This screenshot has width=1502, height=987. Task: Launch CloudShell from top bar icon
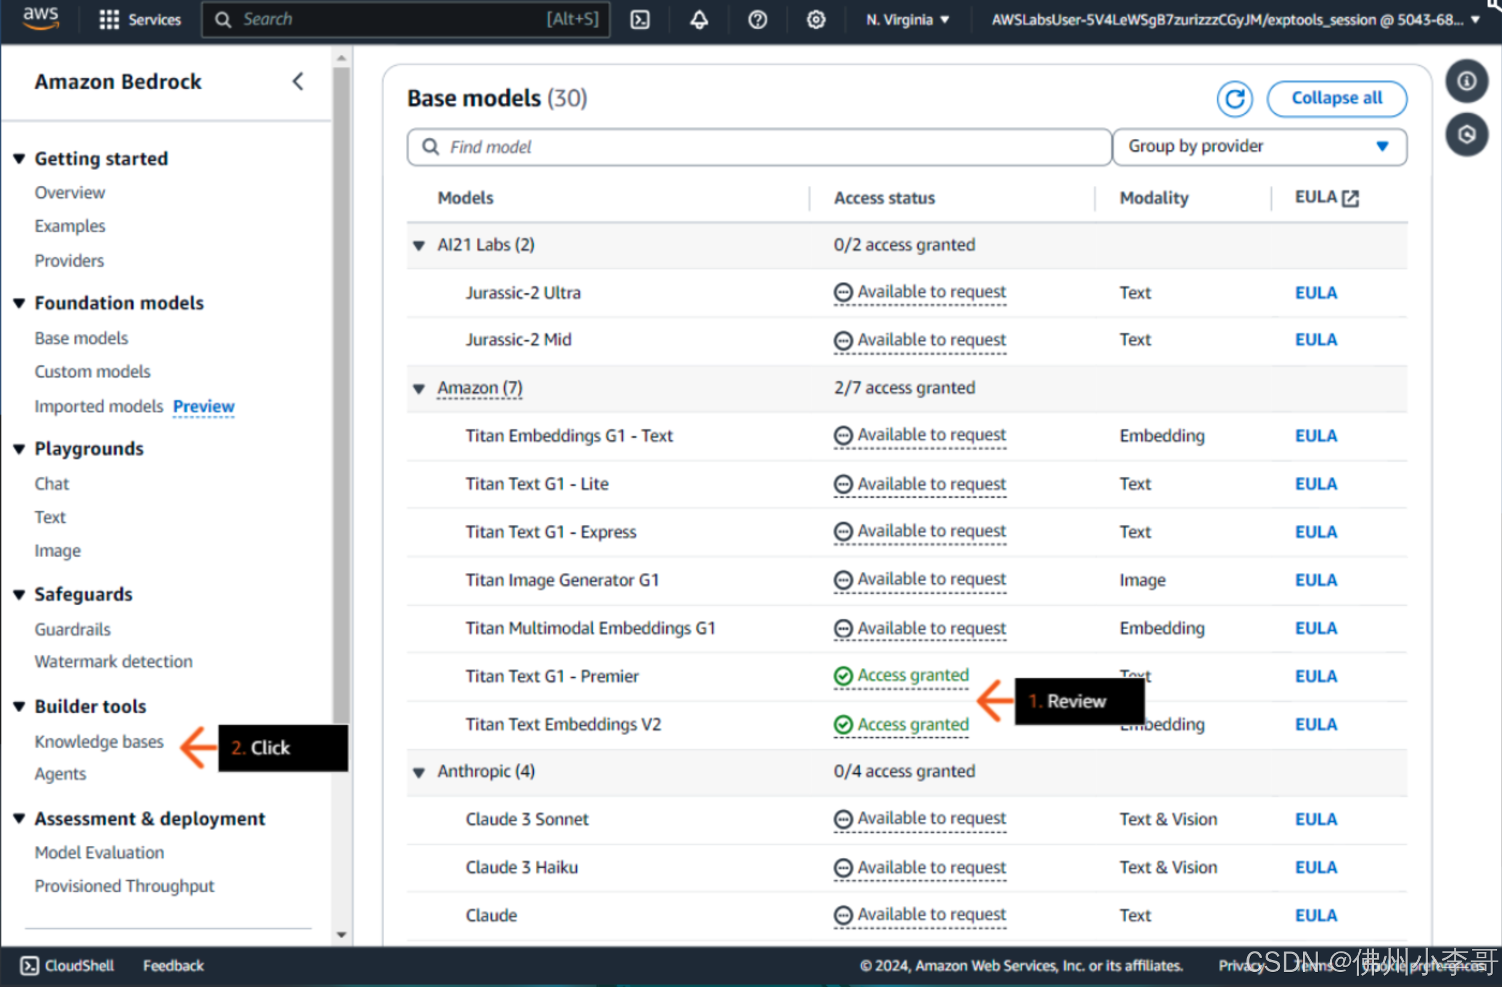click(x=640, y=20)
